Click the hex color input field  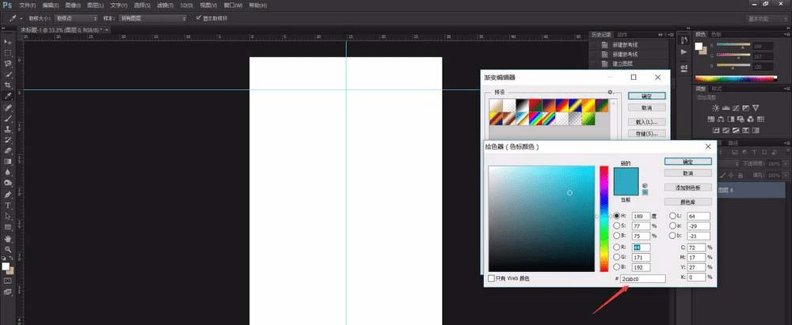click(643, 278)
